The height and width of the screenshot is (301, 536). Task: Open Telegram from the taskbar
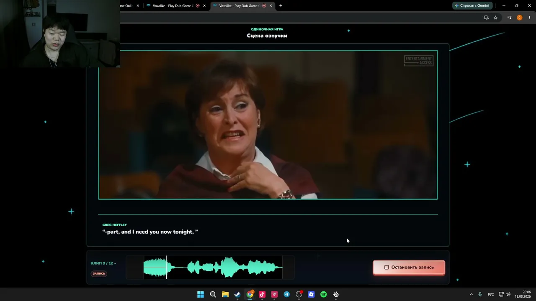[287, 294]
